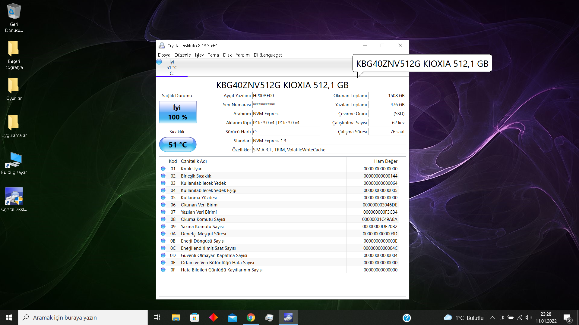579x325 pixels.
Task: Open the İşlev menu
Action: click(x=199, y=55)
